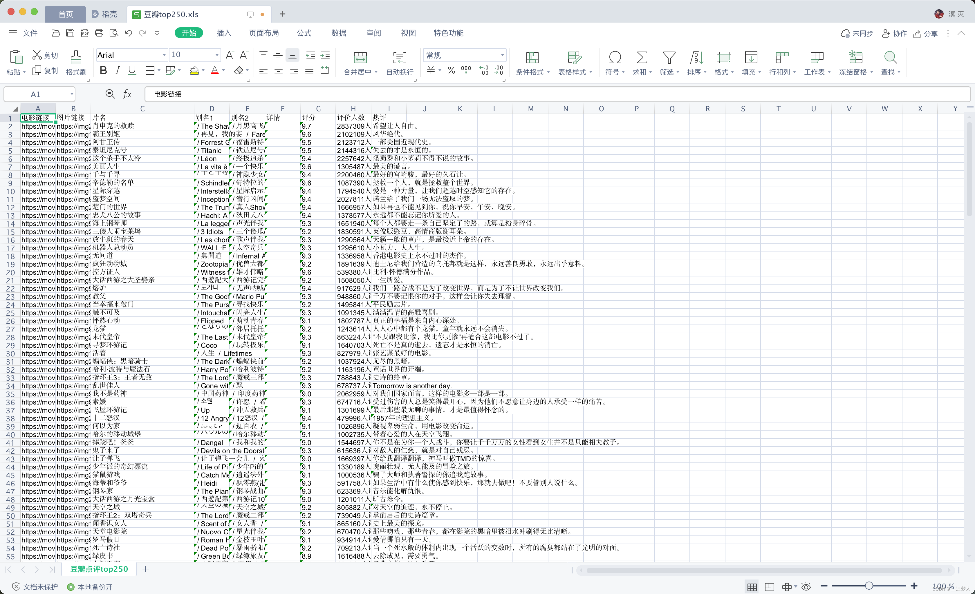975x594 pixels.
Task: Toggle bold formatting with B button
Action: pos(103,70)
